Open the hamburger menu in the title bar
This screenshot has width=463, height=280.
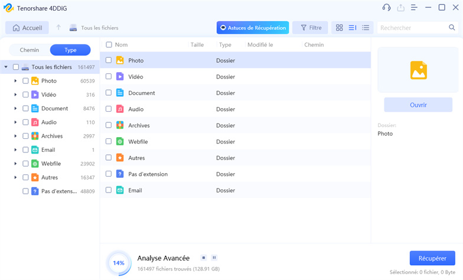pyautogui.click(x=414, y=8)
